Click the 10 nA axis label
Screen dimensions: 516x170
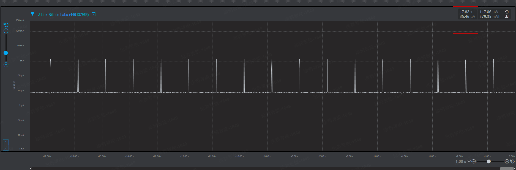21,135
